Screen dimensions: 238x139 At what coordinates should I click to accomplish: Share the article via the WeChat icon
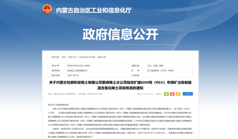166,94
